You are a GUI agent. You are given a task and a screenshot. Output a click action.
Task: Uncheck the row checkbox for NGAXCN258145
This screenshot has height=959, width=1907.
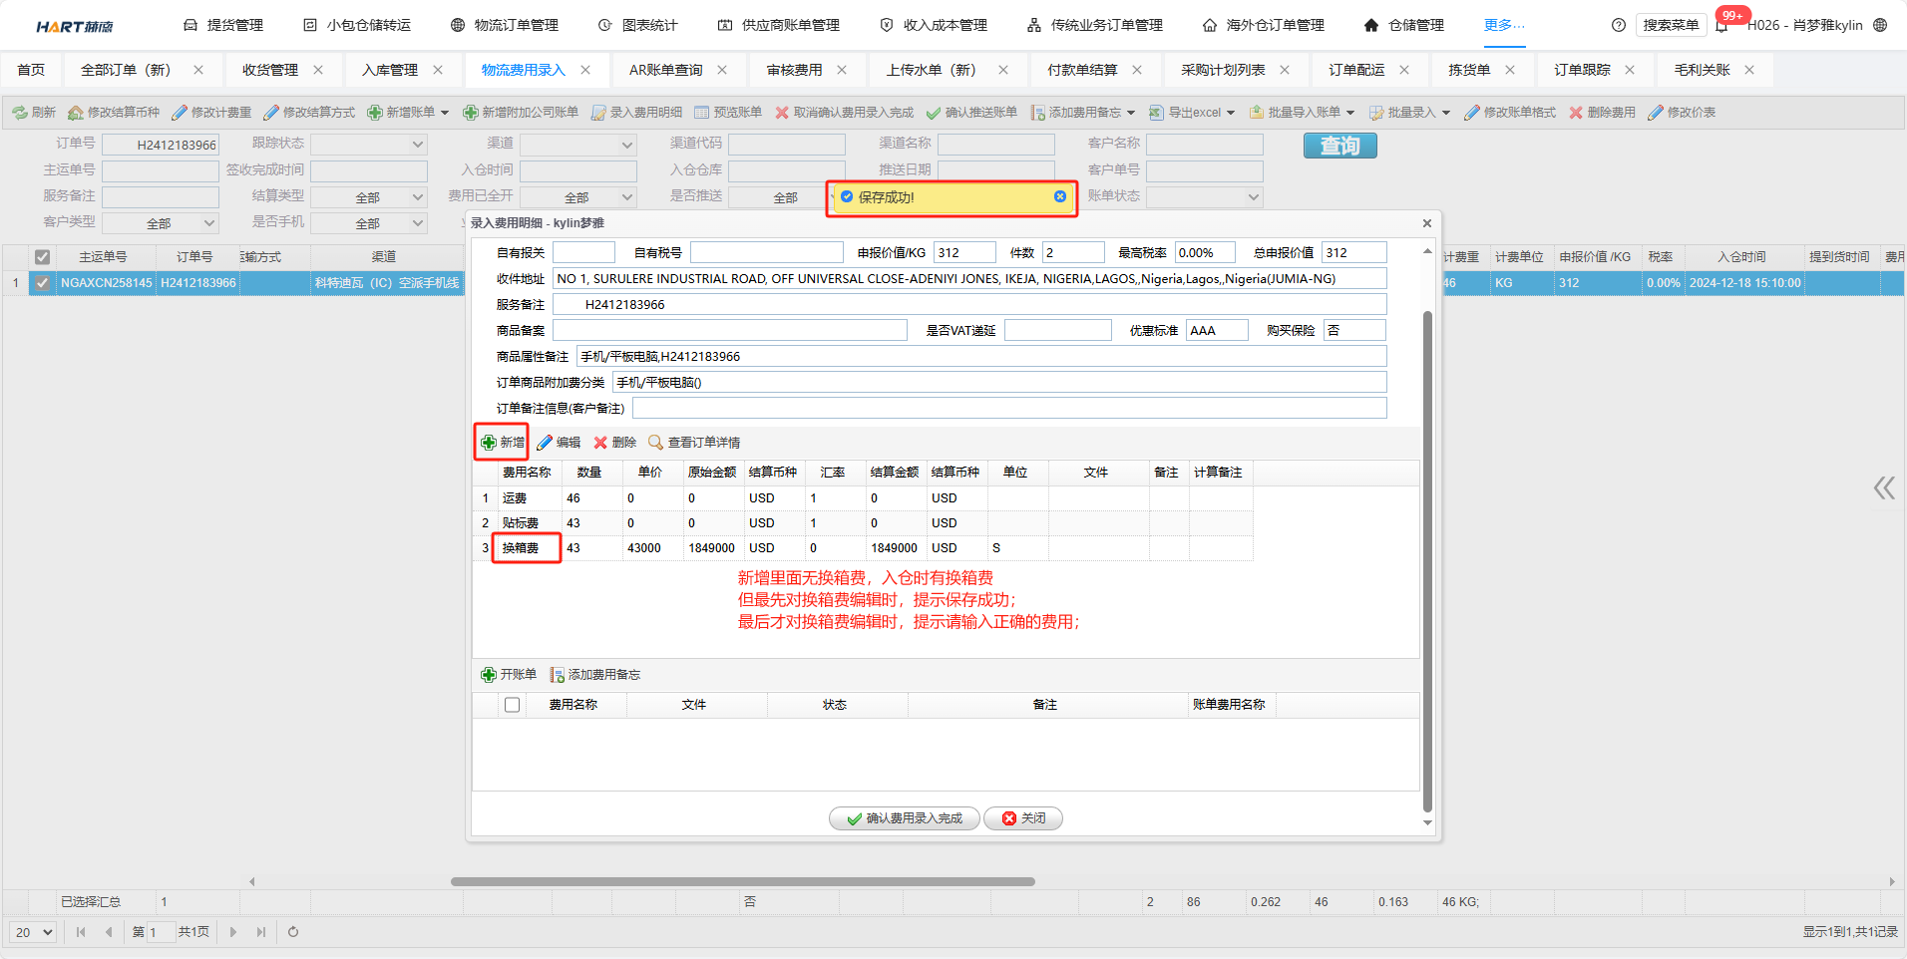pos(42,283)
